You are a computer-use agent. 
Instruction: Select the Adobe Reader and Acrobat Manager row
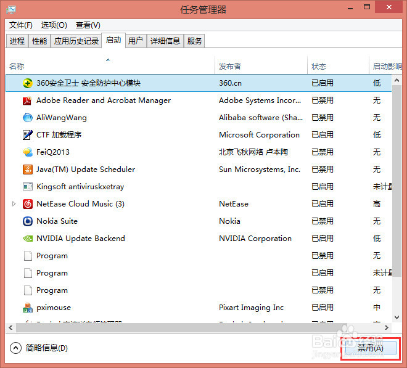click(199, 100)
